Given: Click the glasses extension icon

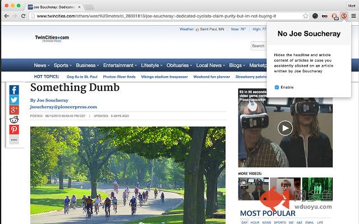Looking at the screenshot, I should (325, 16).
